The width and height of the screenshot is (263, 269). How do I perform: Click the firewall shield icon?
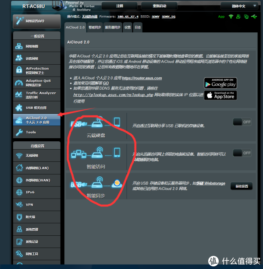tap(19, 217)
